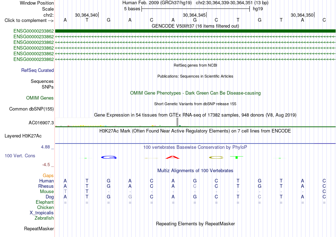The image size is (336, 237).
Task: Select the Window Position label
Action: [x=37, y=3]
